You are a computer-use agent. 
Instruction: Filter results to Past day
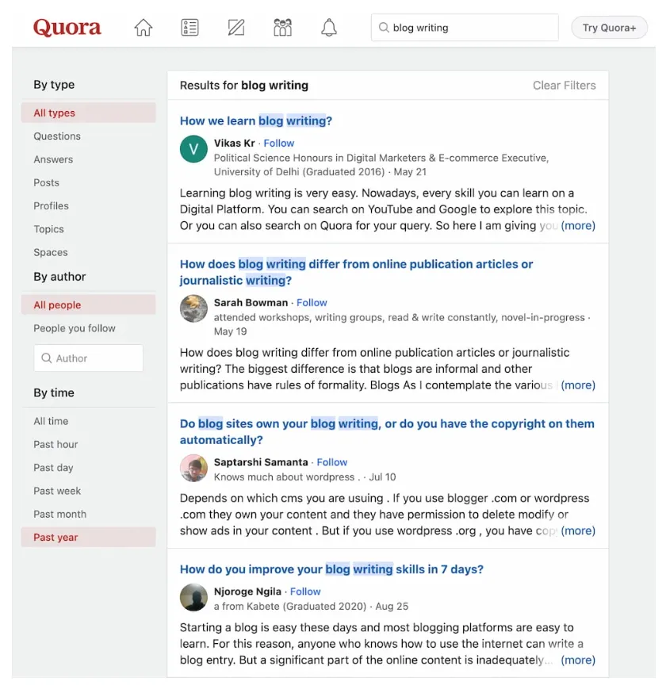pos(53,468)
